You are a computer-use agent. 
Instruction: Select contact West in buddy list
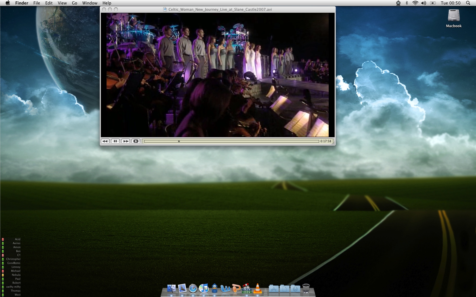18,295
